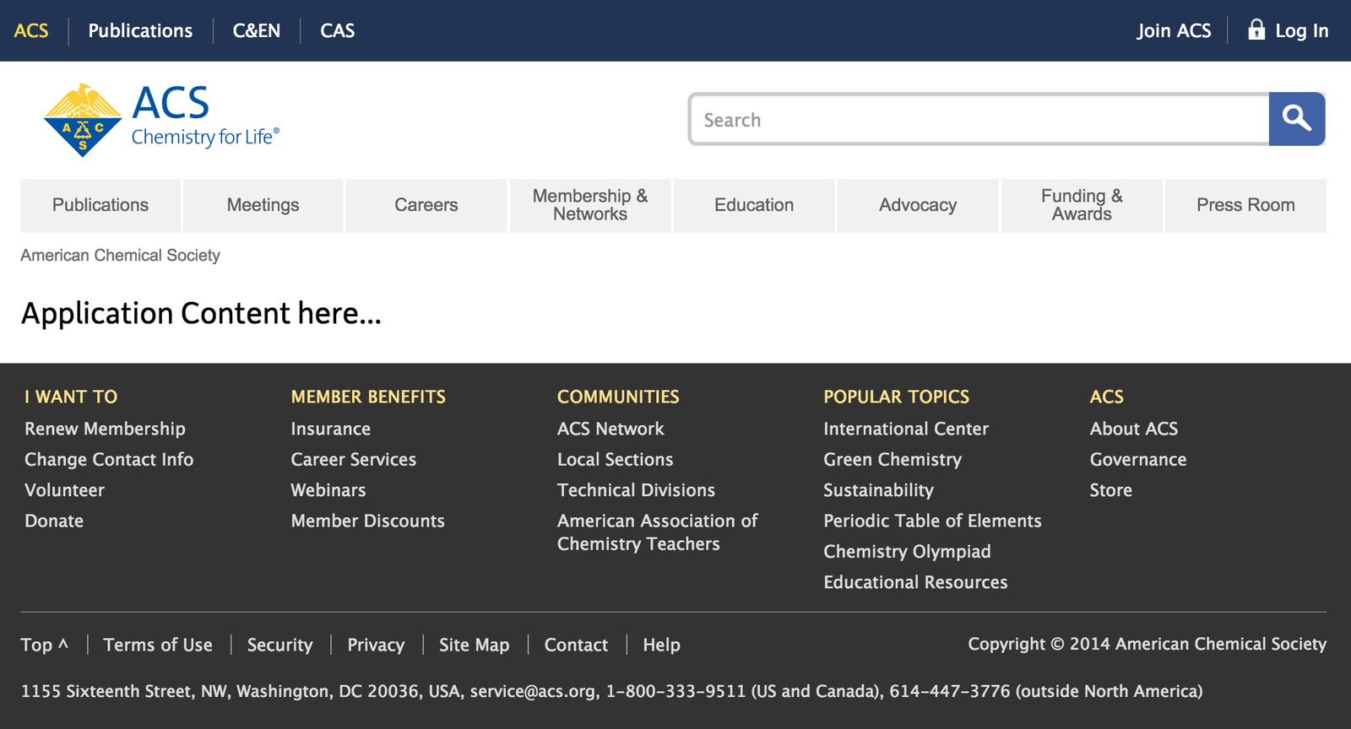1351x729 pixels.
Task: Open Terms of Use link
Action: tap(158, 645)
